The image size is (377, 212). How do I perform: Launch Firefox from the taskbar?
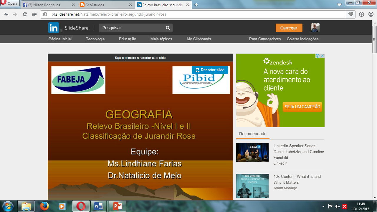(x=44, y=206)
